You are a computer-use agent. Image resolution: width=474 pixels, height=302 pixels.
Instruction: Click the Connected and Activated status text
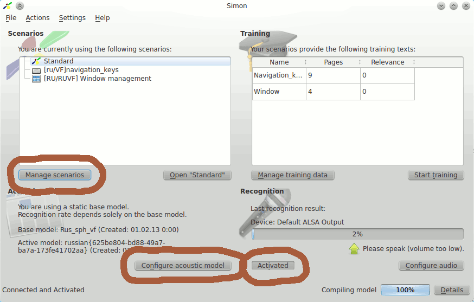tap(43, 290)
